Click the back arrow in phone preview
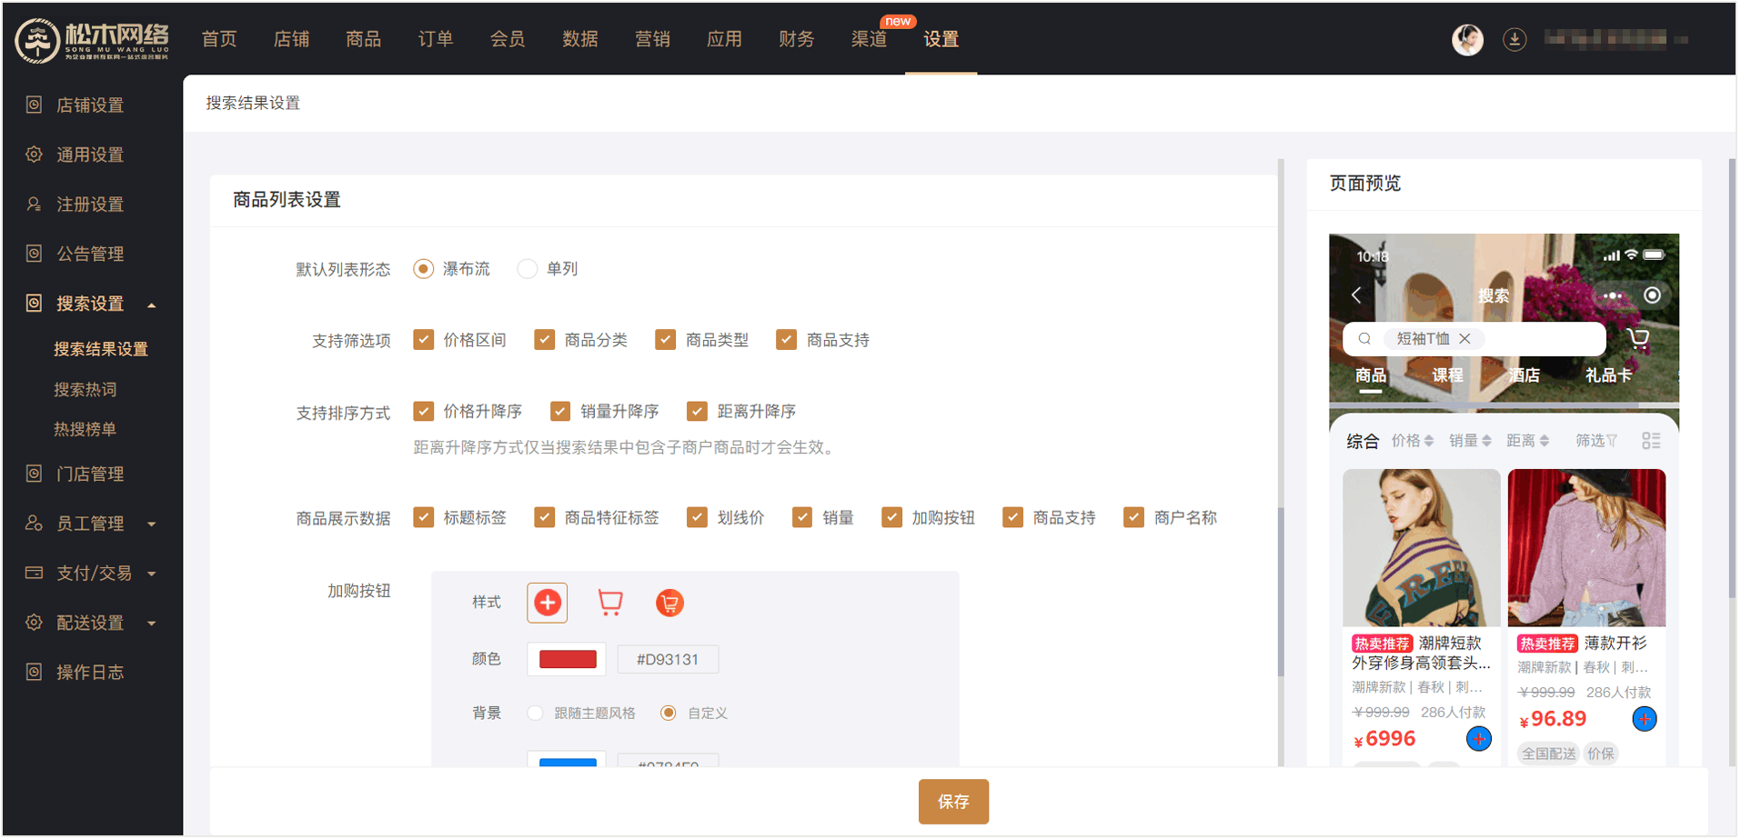The height and width of the screenshot is (839, 1741). [x=1356, y=295]
